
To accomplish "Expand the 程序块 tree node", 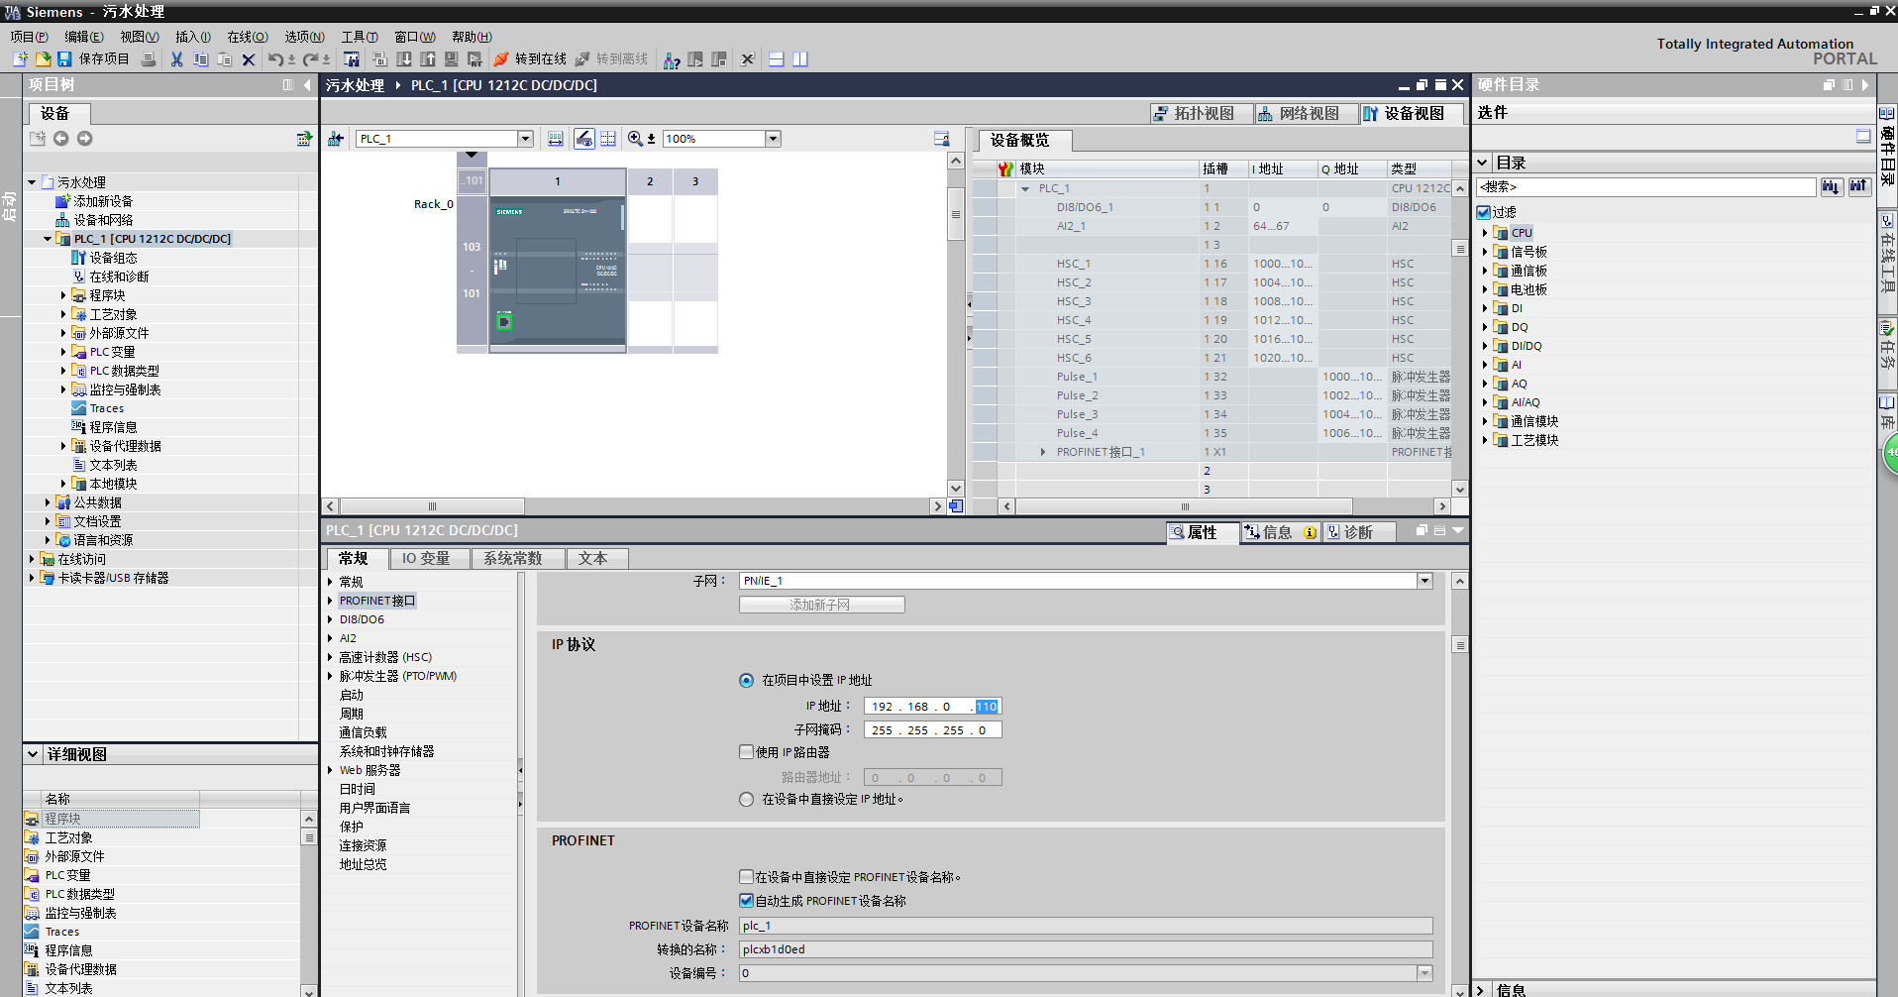I will (x=63, y=295).
